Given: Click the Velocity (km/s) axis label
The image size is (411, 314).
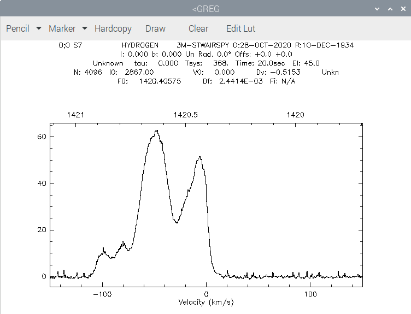Looking at the screenshot, I should 205,302.
